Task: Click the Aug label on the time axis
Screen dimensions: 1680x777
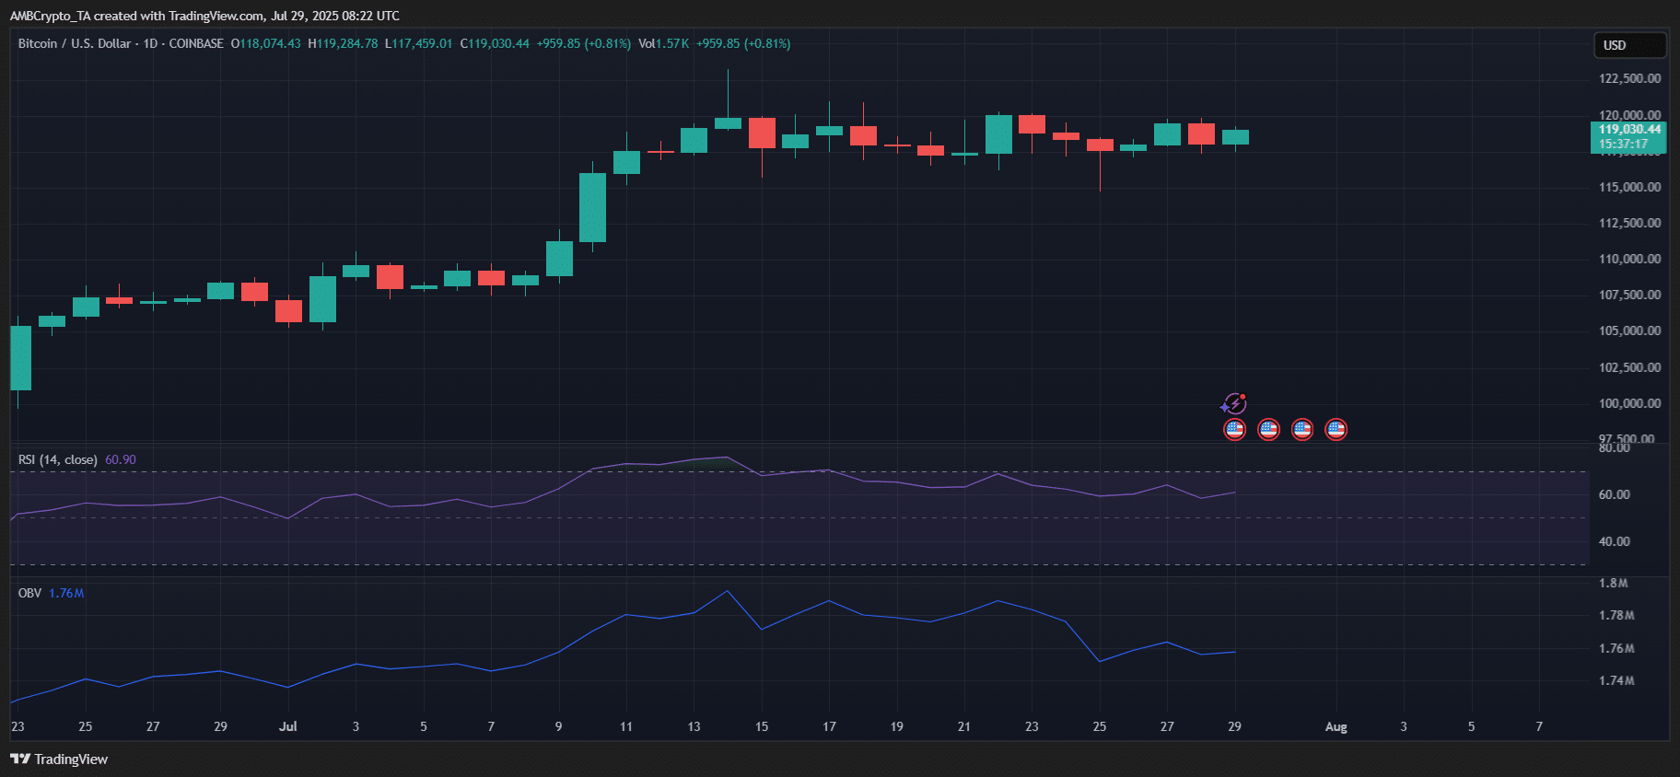Action: [x=1336, y=726]
